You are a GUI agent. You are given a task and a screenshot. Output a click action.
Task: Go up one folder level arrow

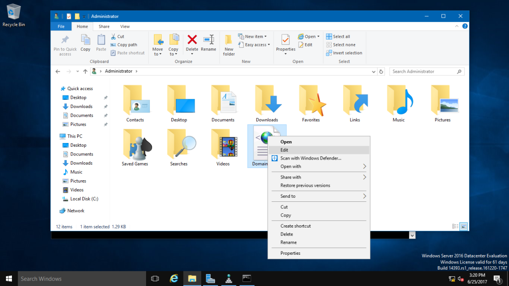tap(85, 71)
